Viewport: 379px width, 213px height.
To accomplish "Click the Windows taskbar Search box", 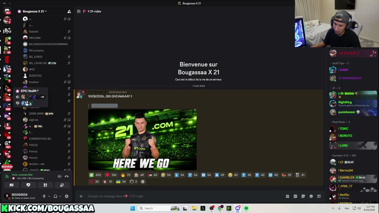I will point(159,208).
